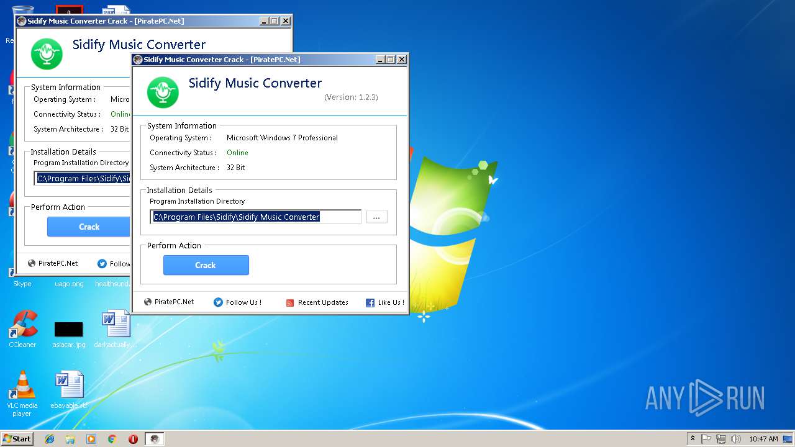Open the Start menu

coord(17,438)
